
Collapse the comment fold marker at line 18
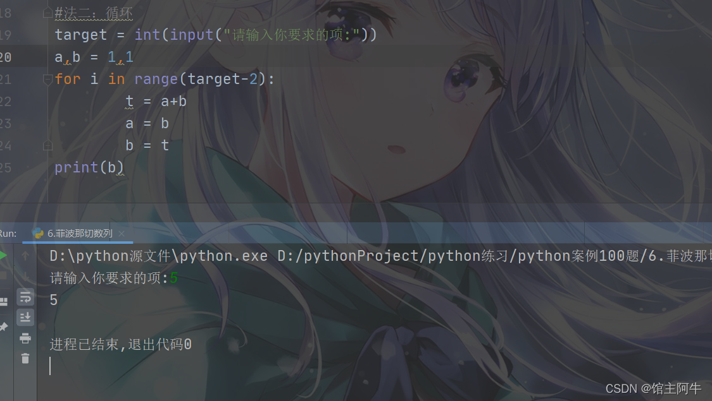[47, 13]
